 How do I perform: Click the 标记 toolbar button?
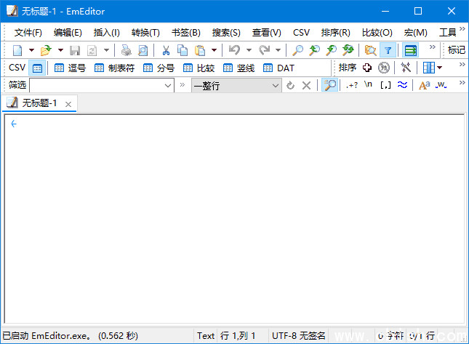[x=456, y=50]
